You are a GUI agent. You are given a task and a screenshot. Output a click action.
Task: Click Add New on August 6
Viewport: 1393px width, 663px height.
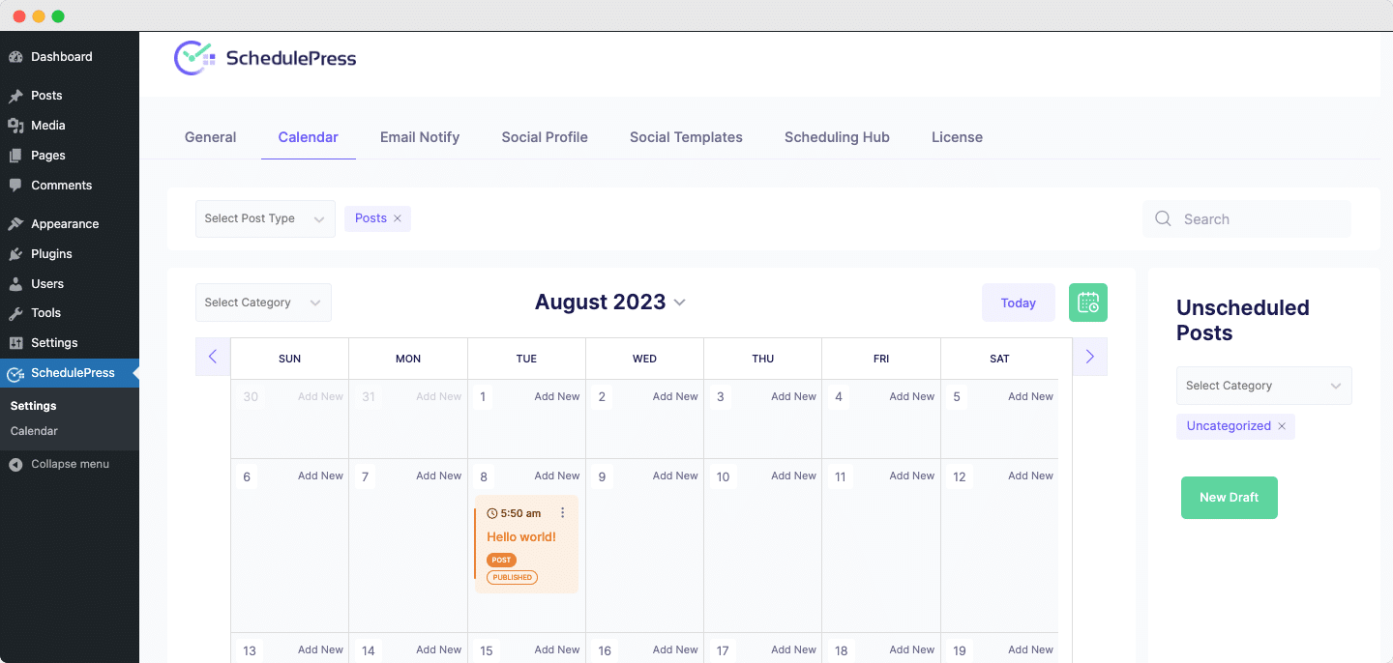[320, 476]
